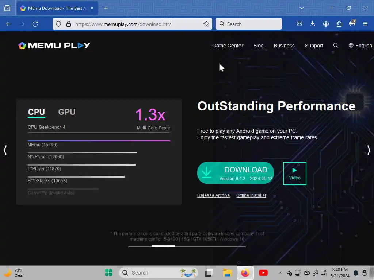Viewport: 374px width, 280px height.
Task: Open the English language selector
Action: pos(360,46)
